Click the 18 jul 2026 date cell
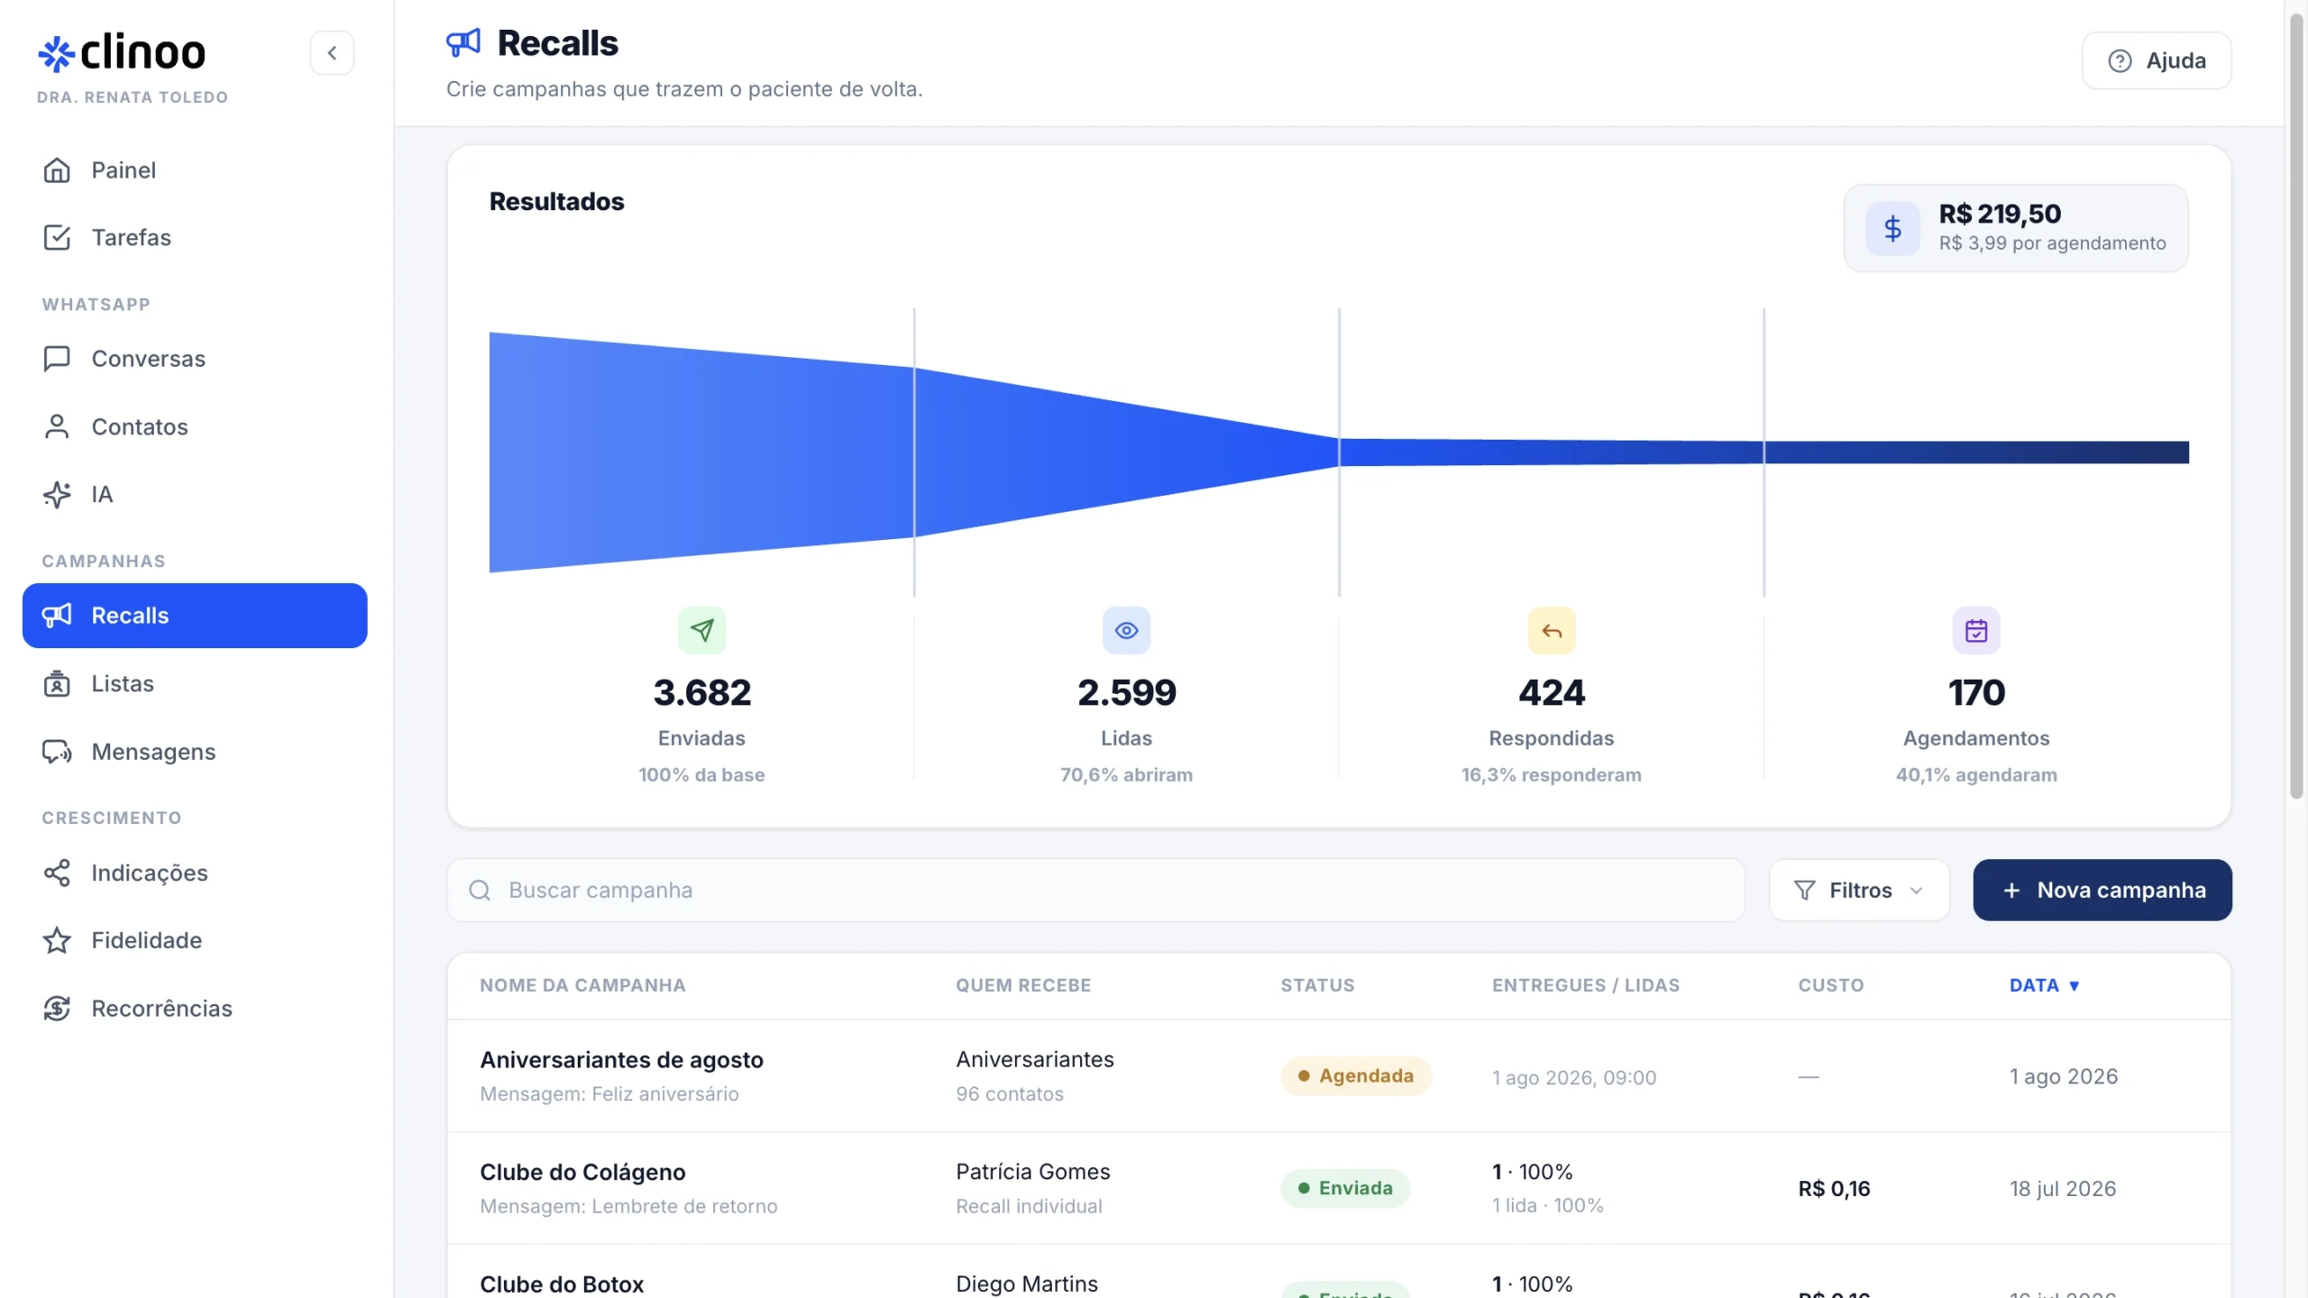 [x=2063, y=1189]
